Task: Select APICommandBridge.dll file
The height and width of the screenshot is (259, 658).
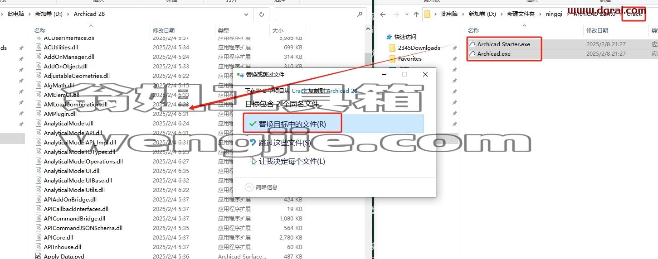Action: [74, 218]
